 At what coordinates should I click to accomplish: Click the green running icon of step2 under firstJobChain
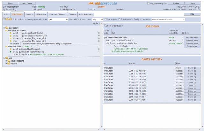(x=11, y=52)
